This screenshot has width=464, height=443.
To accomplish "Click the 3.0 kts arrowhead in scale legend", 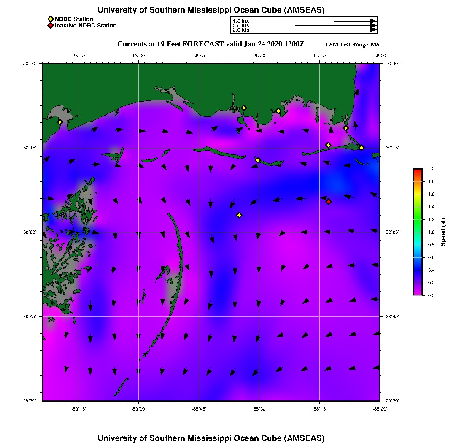I will tap(373, 30).
